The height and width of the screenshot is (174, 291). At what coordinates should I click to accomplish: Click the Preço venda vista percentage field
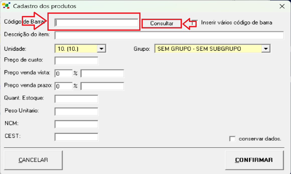tap(63, 73)
